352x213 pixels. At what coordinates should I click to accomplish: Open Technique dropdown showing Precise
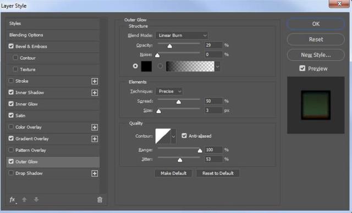(x=169, y=91)
